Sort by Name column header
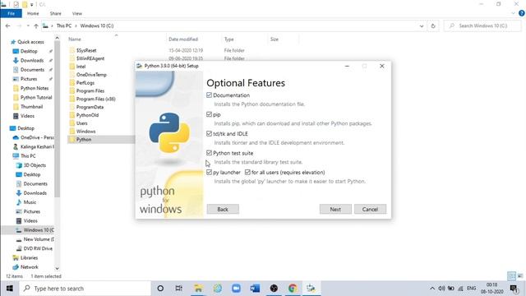 (x=75, y=39)
